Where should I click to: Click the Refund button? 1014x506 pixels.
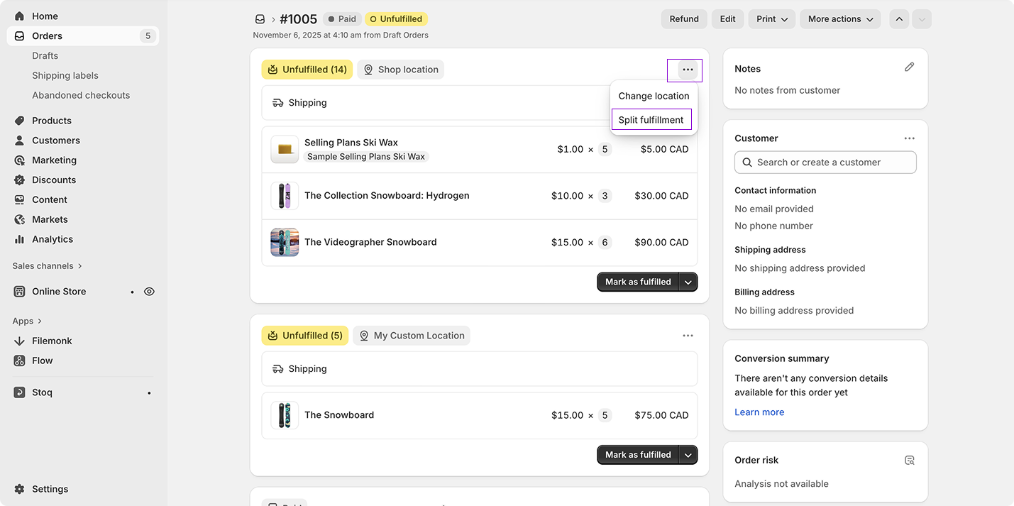point(683,18)
